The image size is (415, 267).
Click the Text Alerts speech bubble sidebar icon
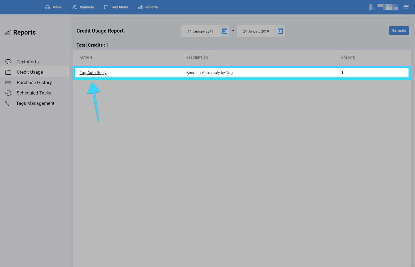[8, 62]
